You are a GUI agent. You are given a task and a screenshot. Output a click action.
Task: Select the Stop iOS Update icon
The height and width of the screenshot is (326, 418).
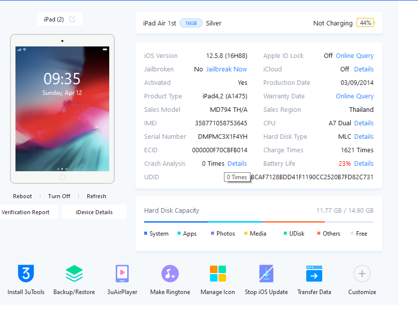266,274
